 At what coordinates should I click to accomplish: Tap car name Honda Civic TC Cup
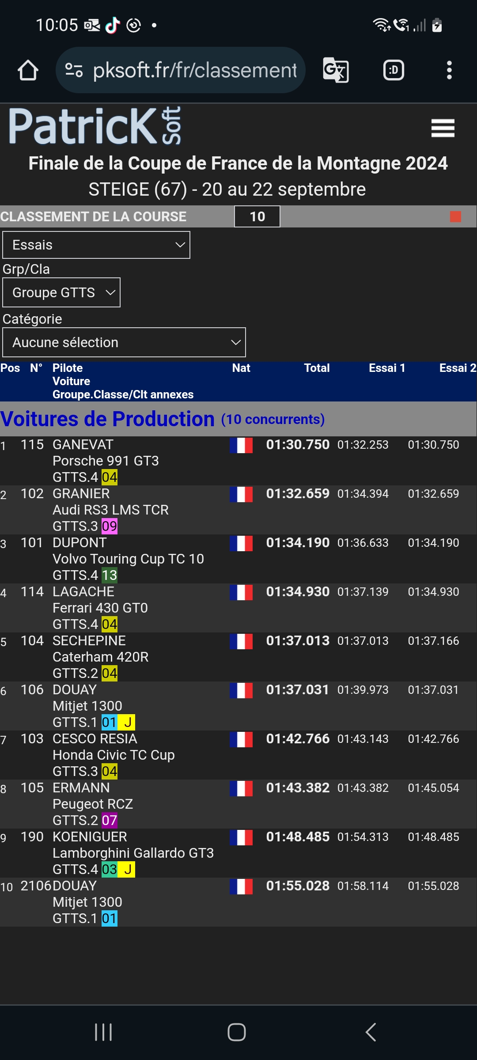pos(114,755)
